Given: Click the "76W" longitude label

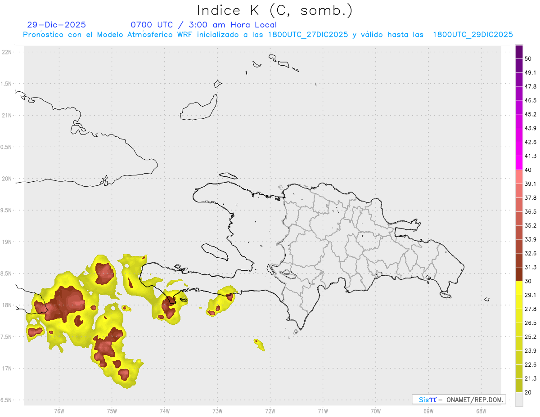Looking at the screenshot, I should (59, 411).
